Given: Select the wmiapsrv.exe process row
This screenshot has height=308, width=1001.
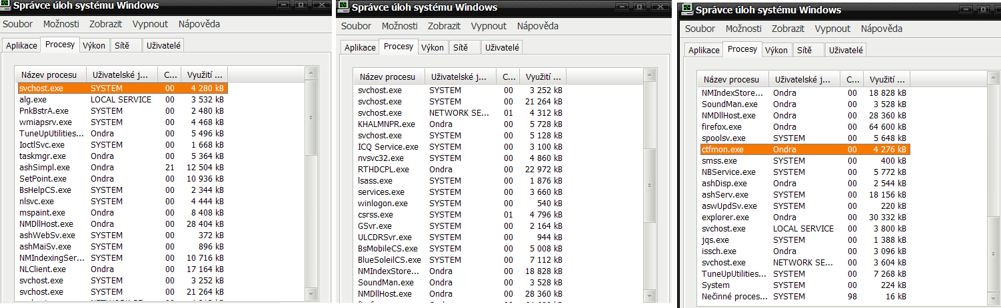Looking at the screenshot, I should 123,122.
